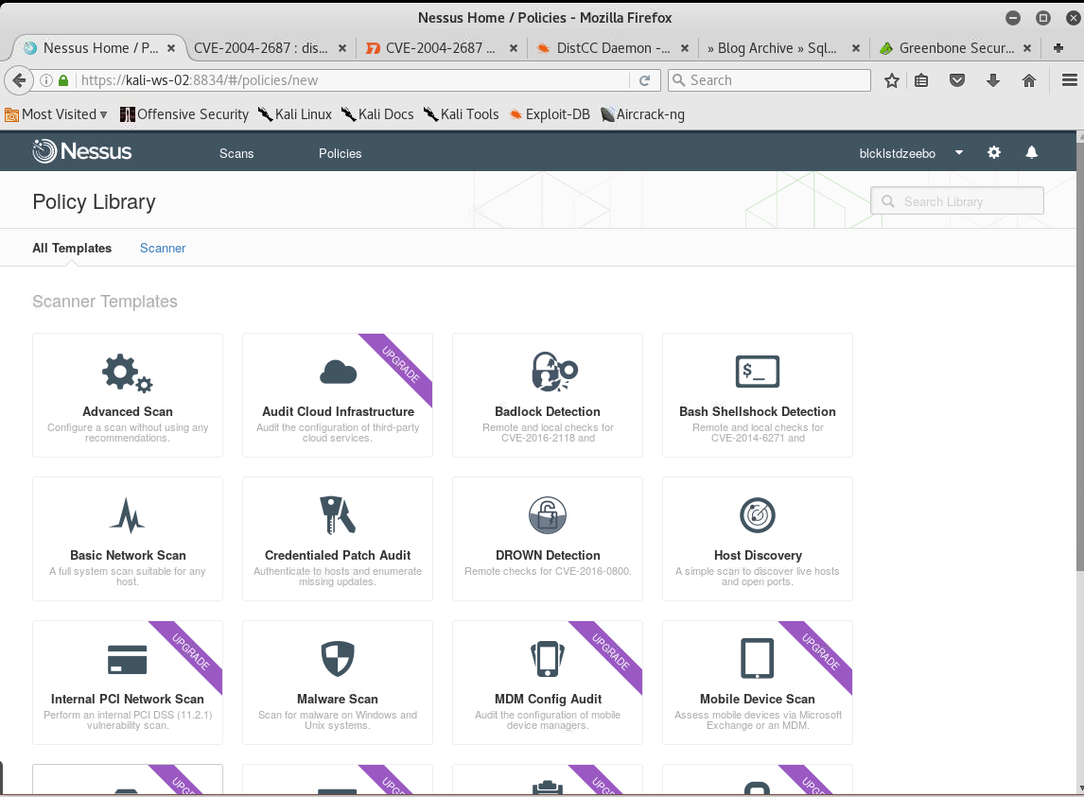This screenshot has width=1084, height=797.
Task: Click the Credentialed Patch Audit keys icon
Action: pos(338,515)
